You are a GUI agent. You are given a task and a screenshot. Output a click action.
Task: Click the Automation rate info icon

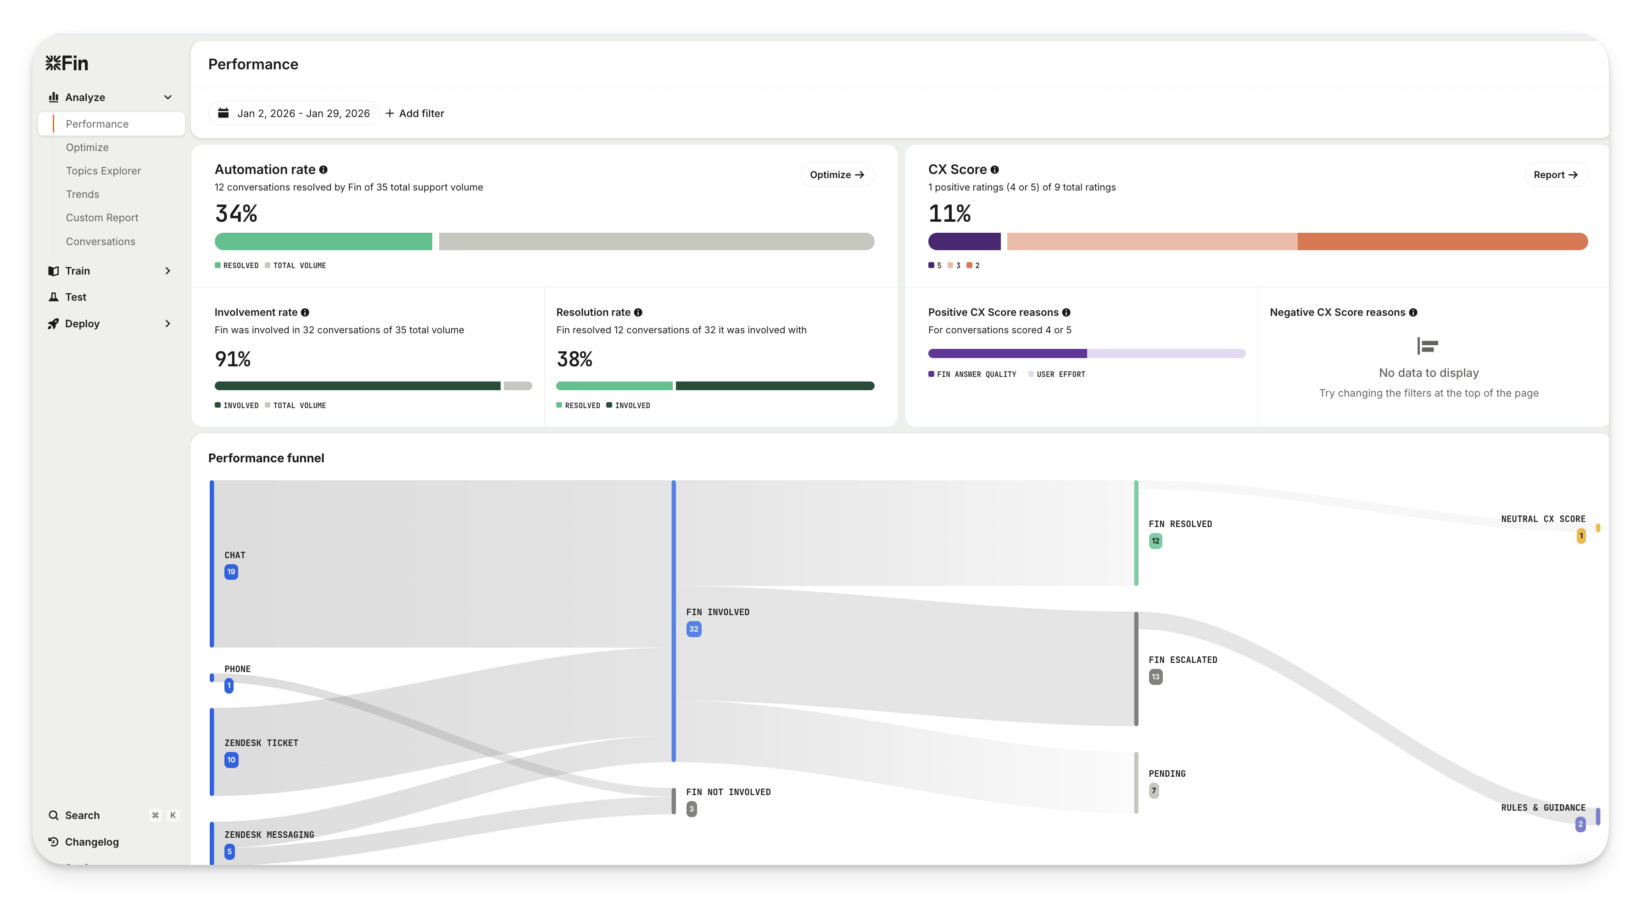[324, 169]
